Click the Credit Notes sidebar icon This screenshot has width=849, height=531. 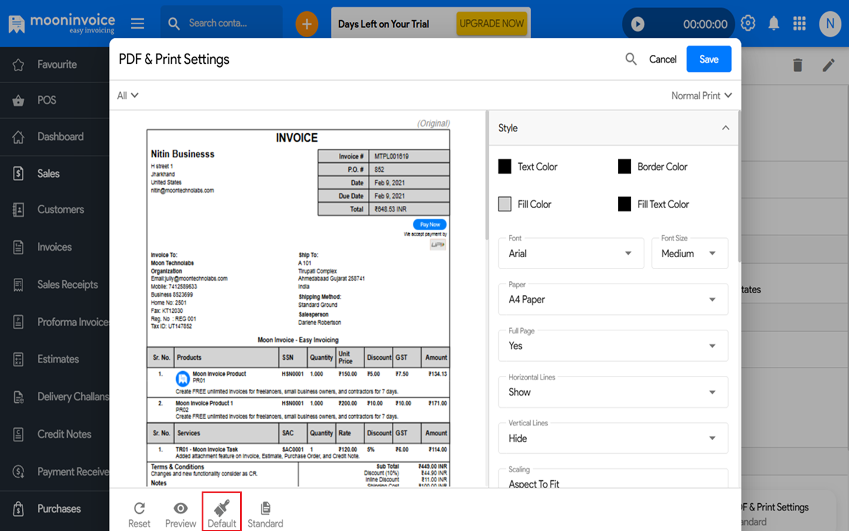tap(18, 434)
